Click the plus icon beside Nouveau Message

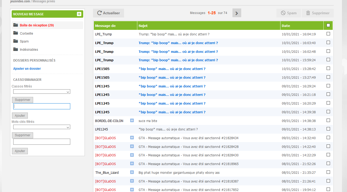tap(79, 14)
